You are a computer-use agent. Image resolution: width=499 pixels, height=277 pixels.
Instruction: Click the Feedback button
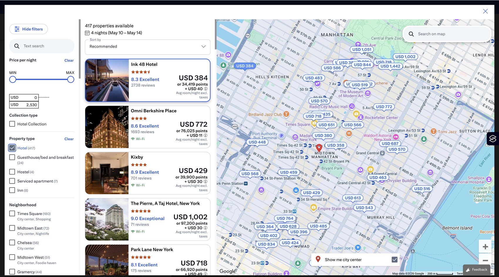point(477,270)
